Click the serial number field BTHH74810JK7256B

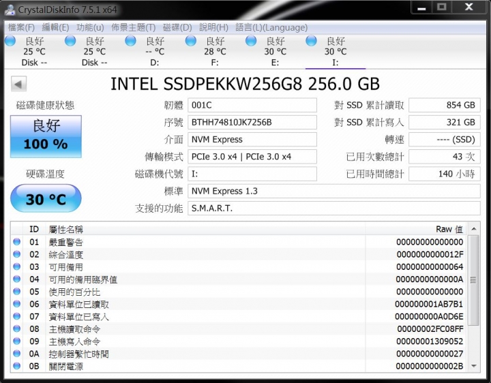pos(252,123)
